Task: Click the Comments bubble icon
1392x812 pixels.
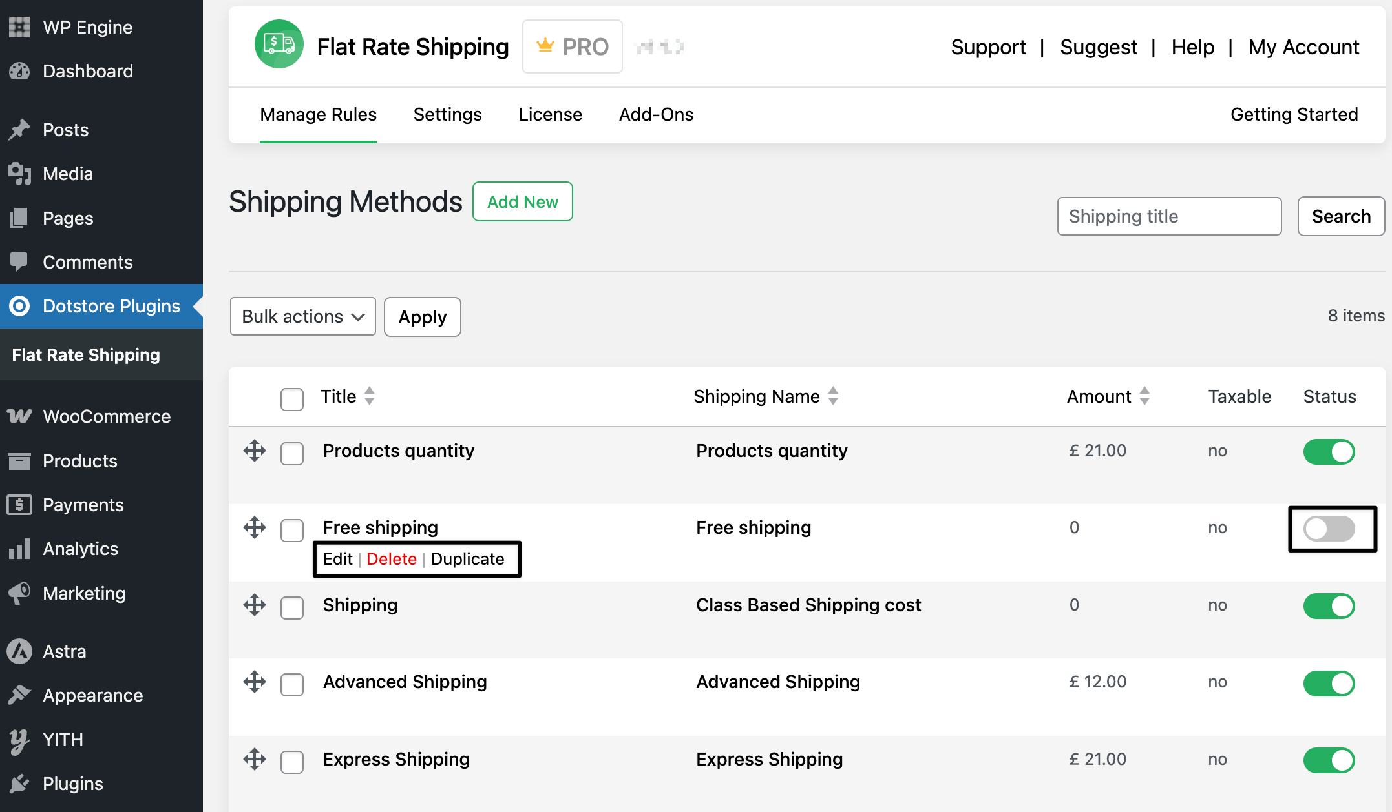Action: pyautogui.click(x=19, y=262)
